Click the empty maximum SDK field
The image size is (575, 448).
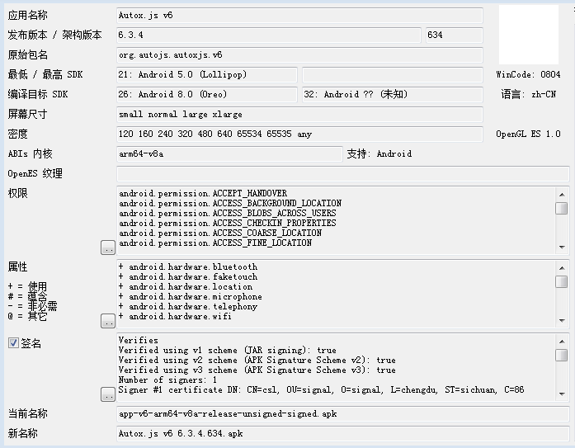(393, 75)
